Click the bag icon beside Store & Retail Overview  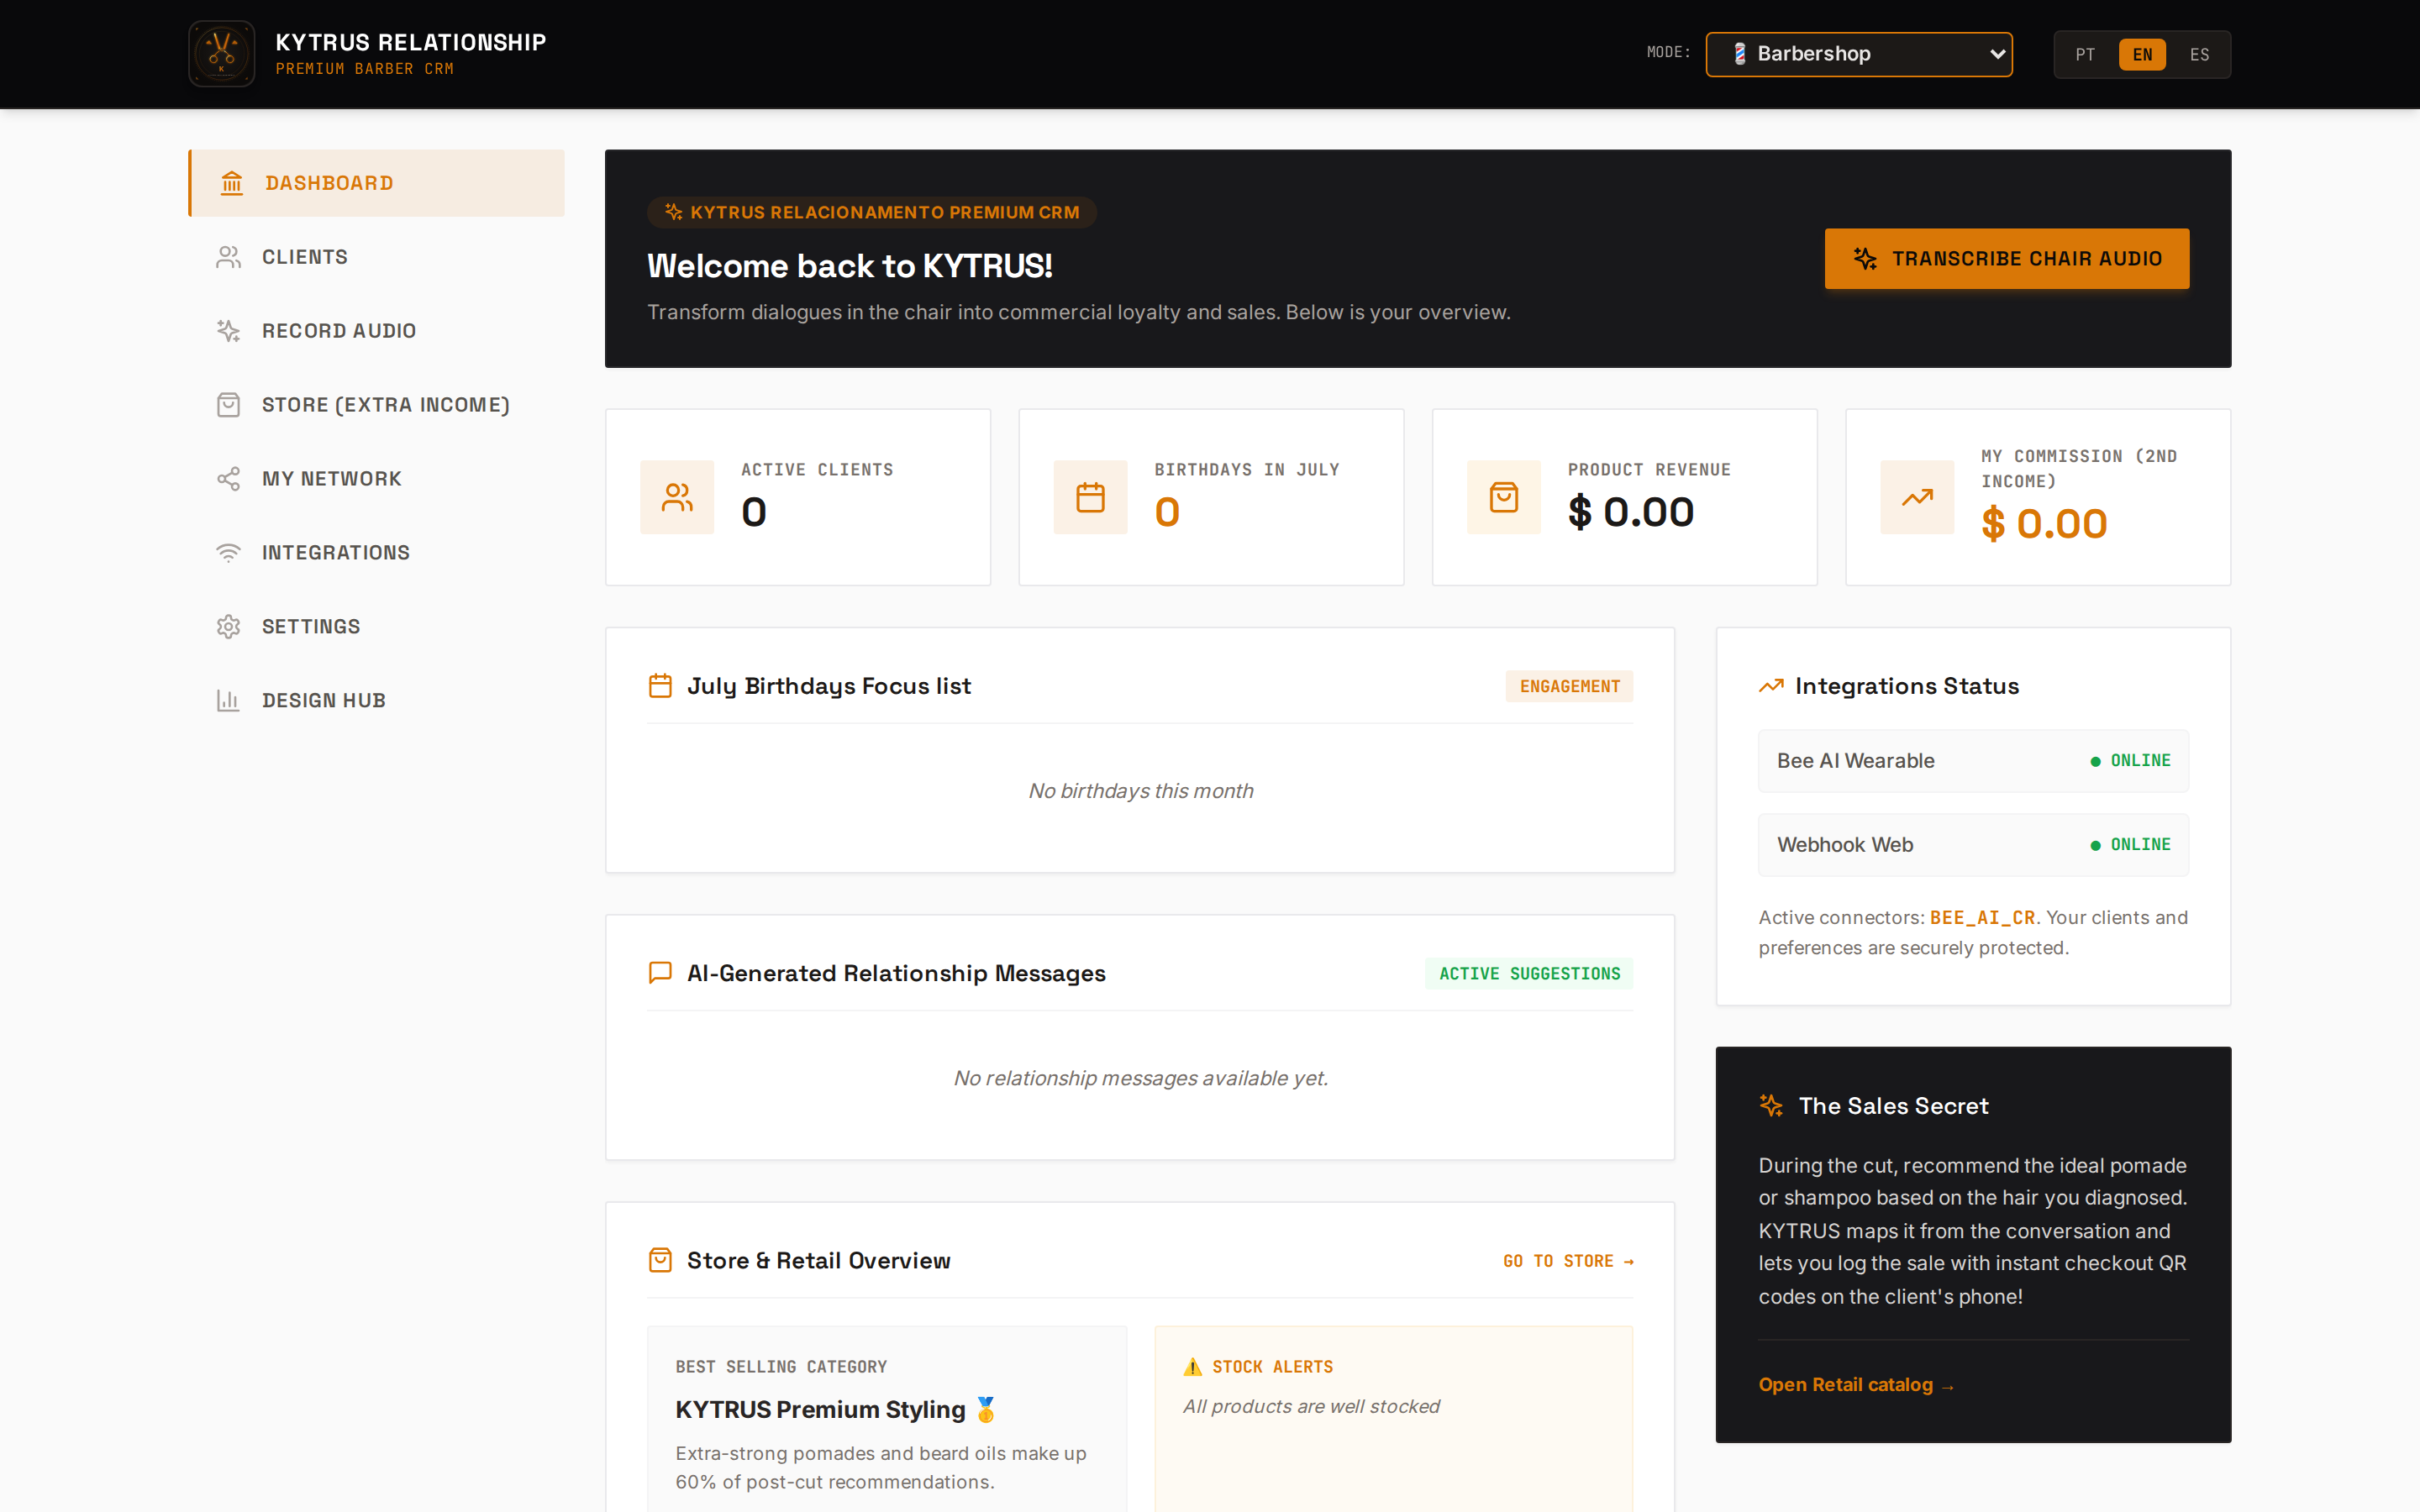[660, 1260]
